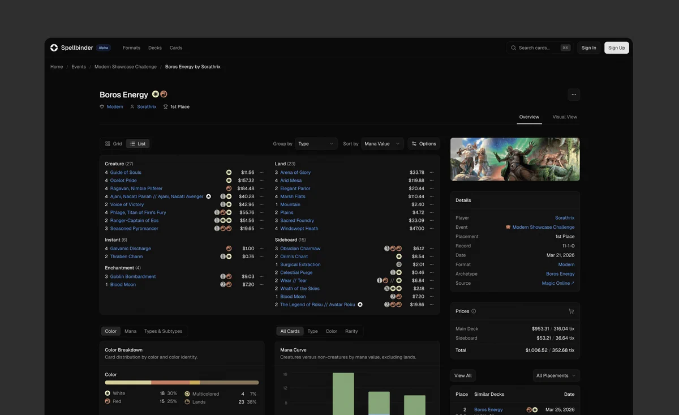Open row menu for Galvanic Discharge
The image size is (679, 415).
pos(261,249)
